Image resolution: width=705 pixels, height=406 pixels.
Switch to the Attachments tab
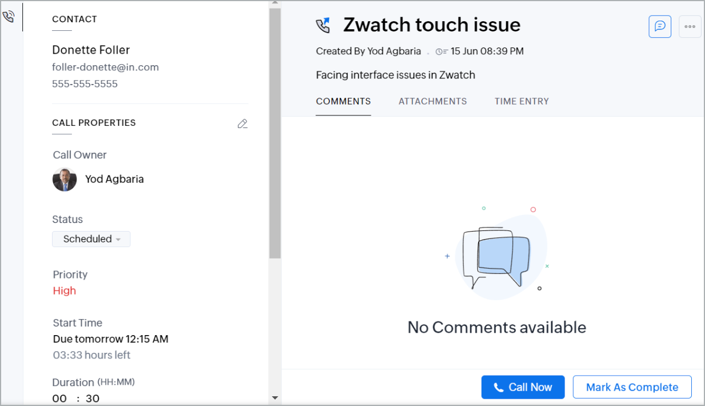pos(432,101)
